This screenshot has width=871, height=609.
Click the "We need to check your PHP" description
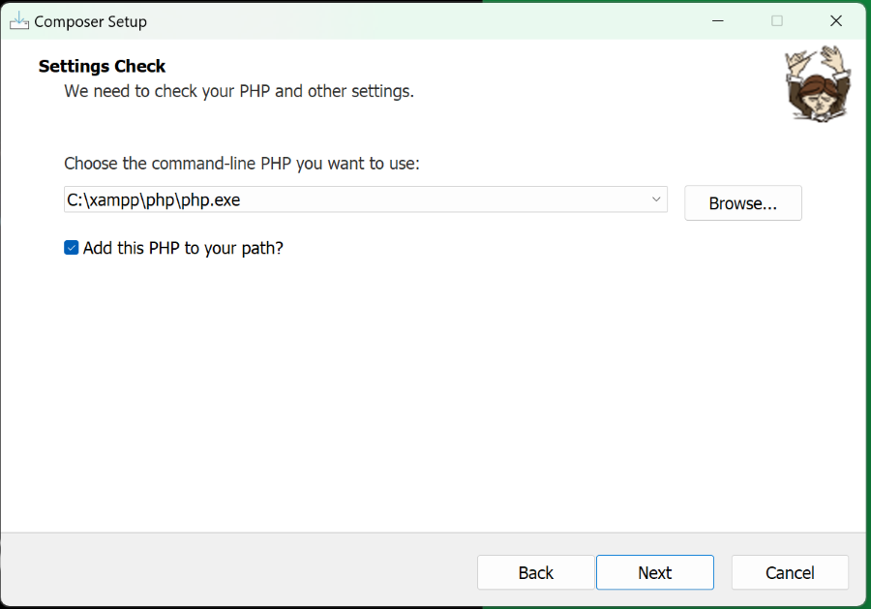(x=238, y=91)
